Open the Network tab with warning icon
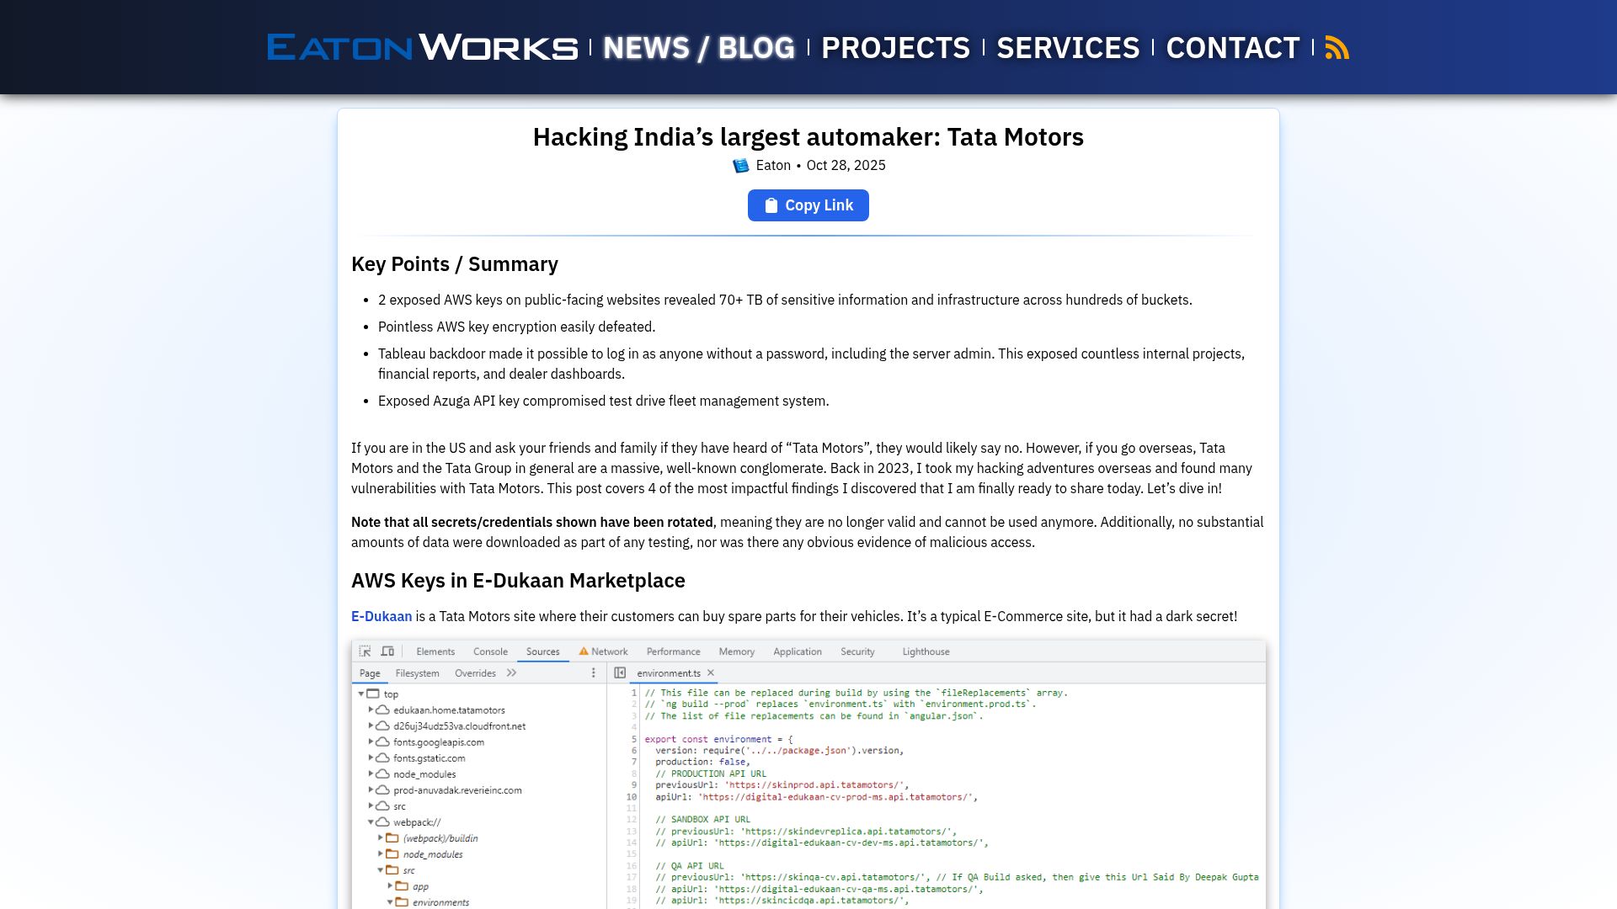Screen dimensions: 1617x909 click(603, 651)
